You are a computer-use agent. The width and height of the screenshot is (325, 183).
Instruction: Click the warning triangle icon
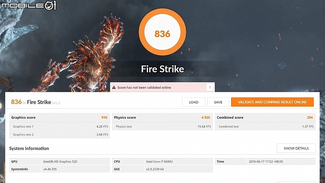(114, 88)
